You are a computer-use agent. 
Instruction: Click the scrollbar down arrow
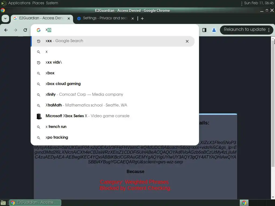(273, 197)
